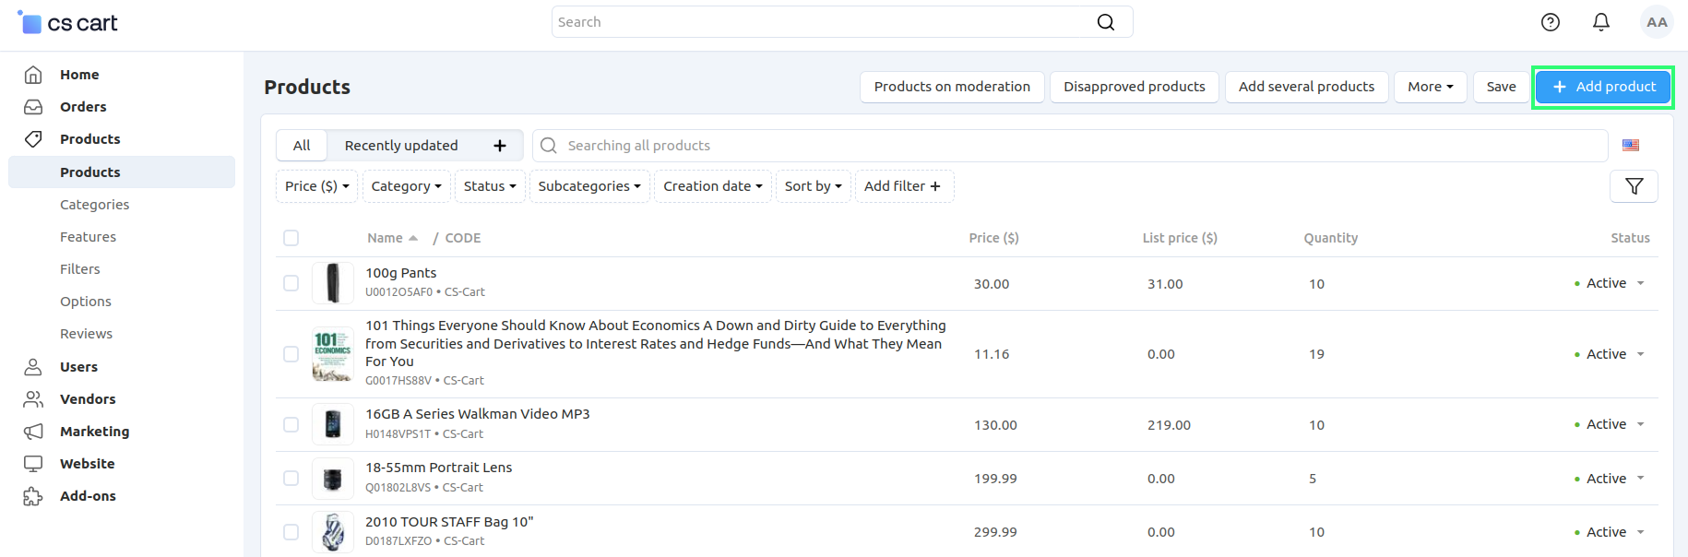Open the Creation date filter dropdown
This screenshot has width=1688, height=557.
713,186
